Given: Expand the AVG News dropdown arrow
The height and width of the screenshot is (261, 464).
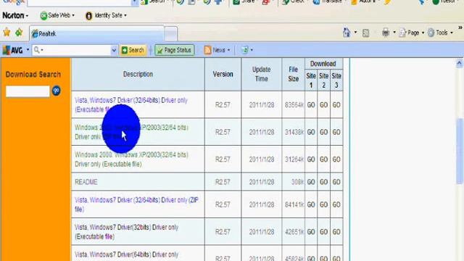Looking at the screenshot, I should click(x=229, y=50).
